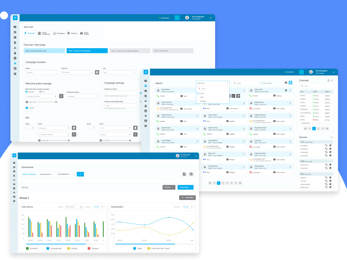Click the welcome audio playback slider
347x260 pixels.
pos(45,102)
